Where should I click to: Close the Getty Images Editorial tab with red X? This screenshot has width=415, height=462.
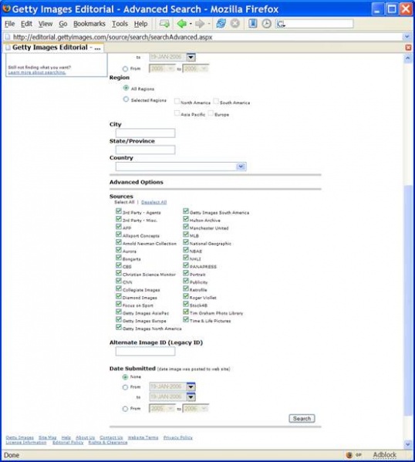pos(408,48)
